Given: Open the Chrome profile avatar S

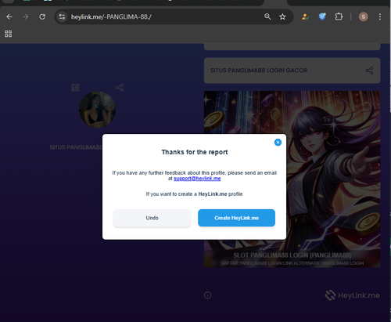Looking at the screenshot, I should point(364,17).
